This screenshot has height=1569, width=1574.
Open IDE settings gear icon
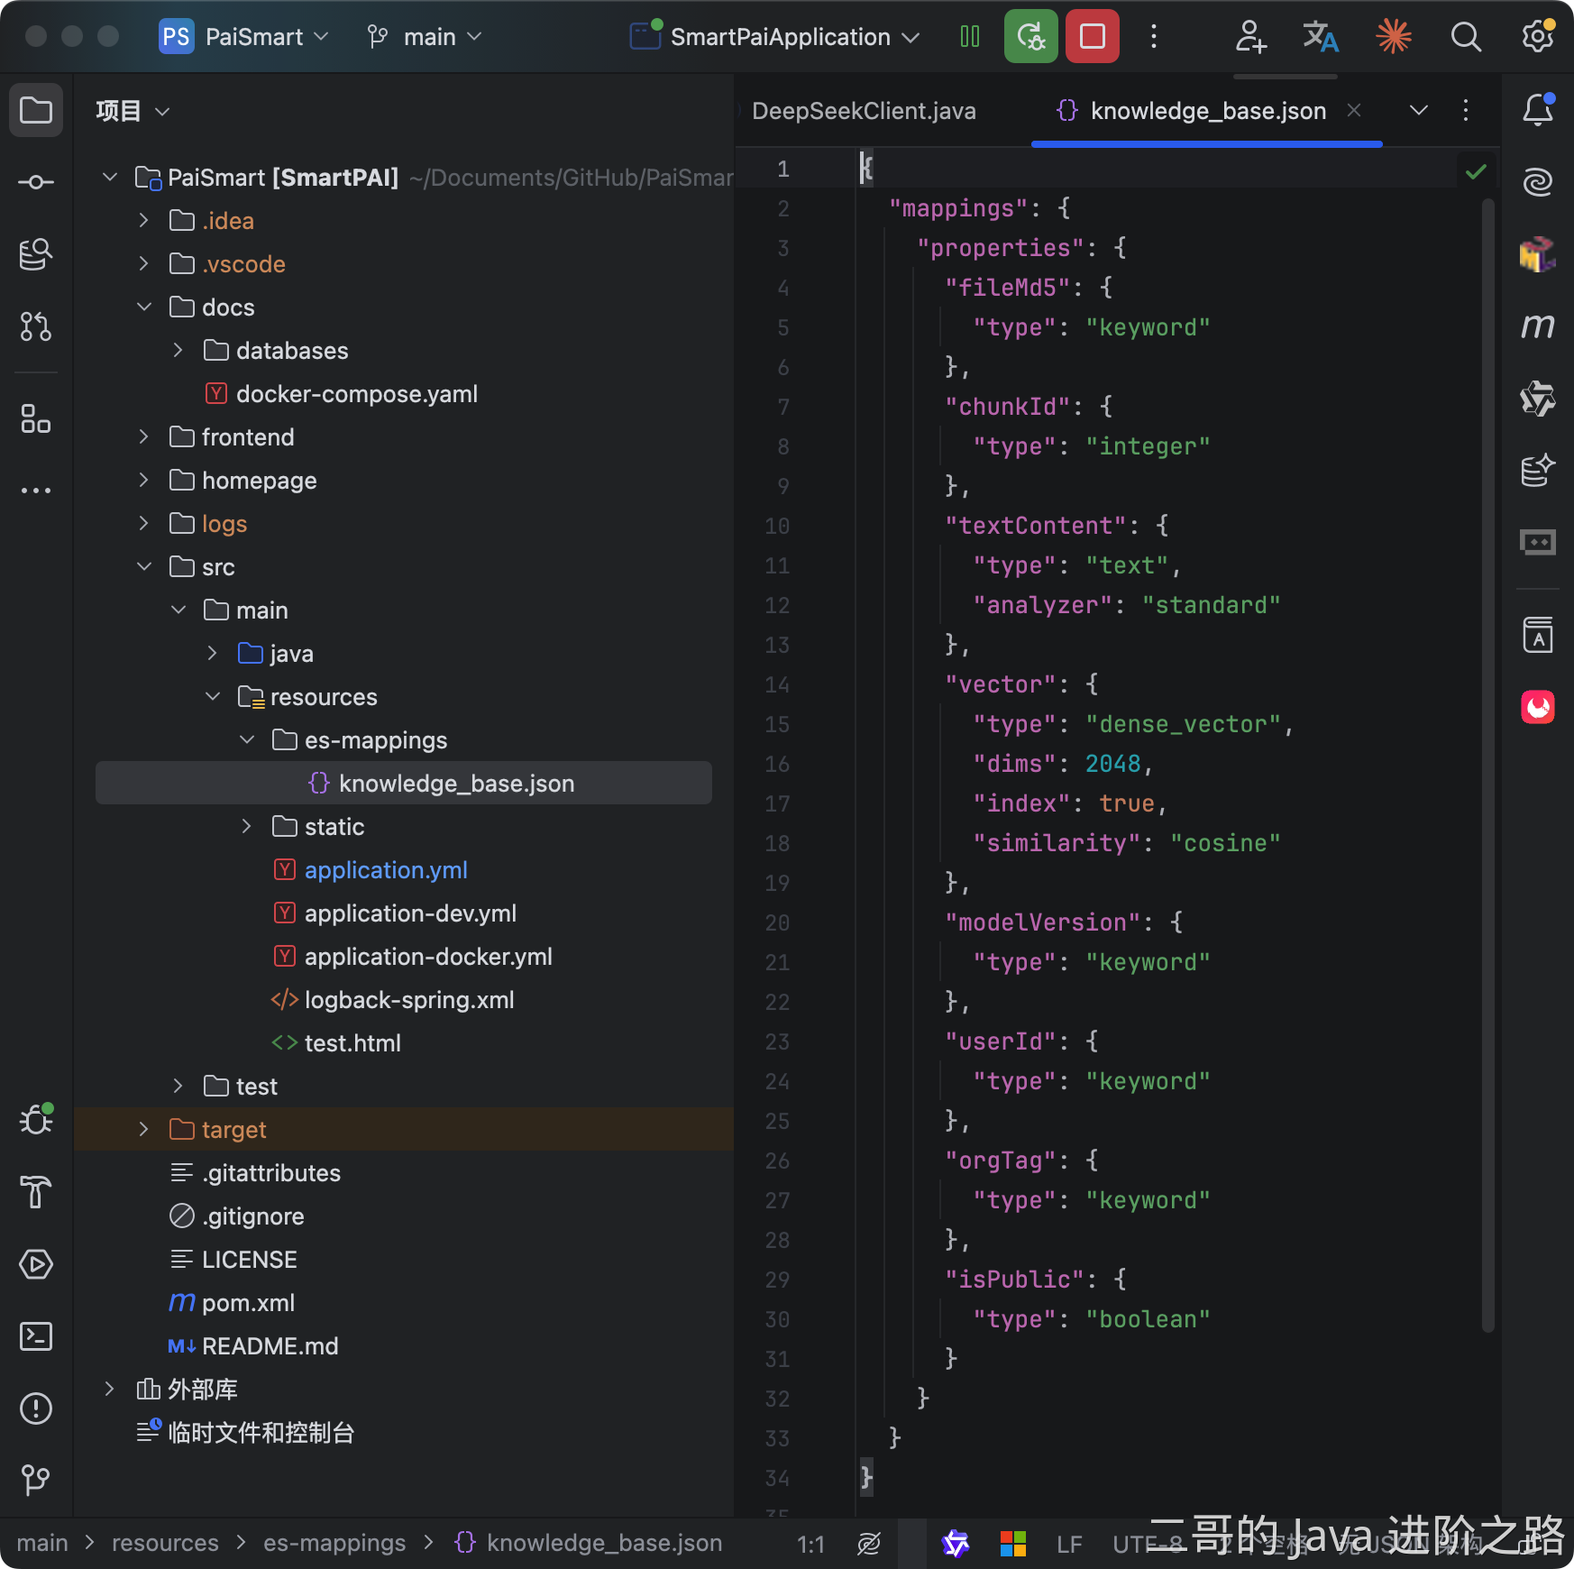[x=1538, y=37]
